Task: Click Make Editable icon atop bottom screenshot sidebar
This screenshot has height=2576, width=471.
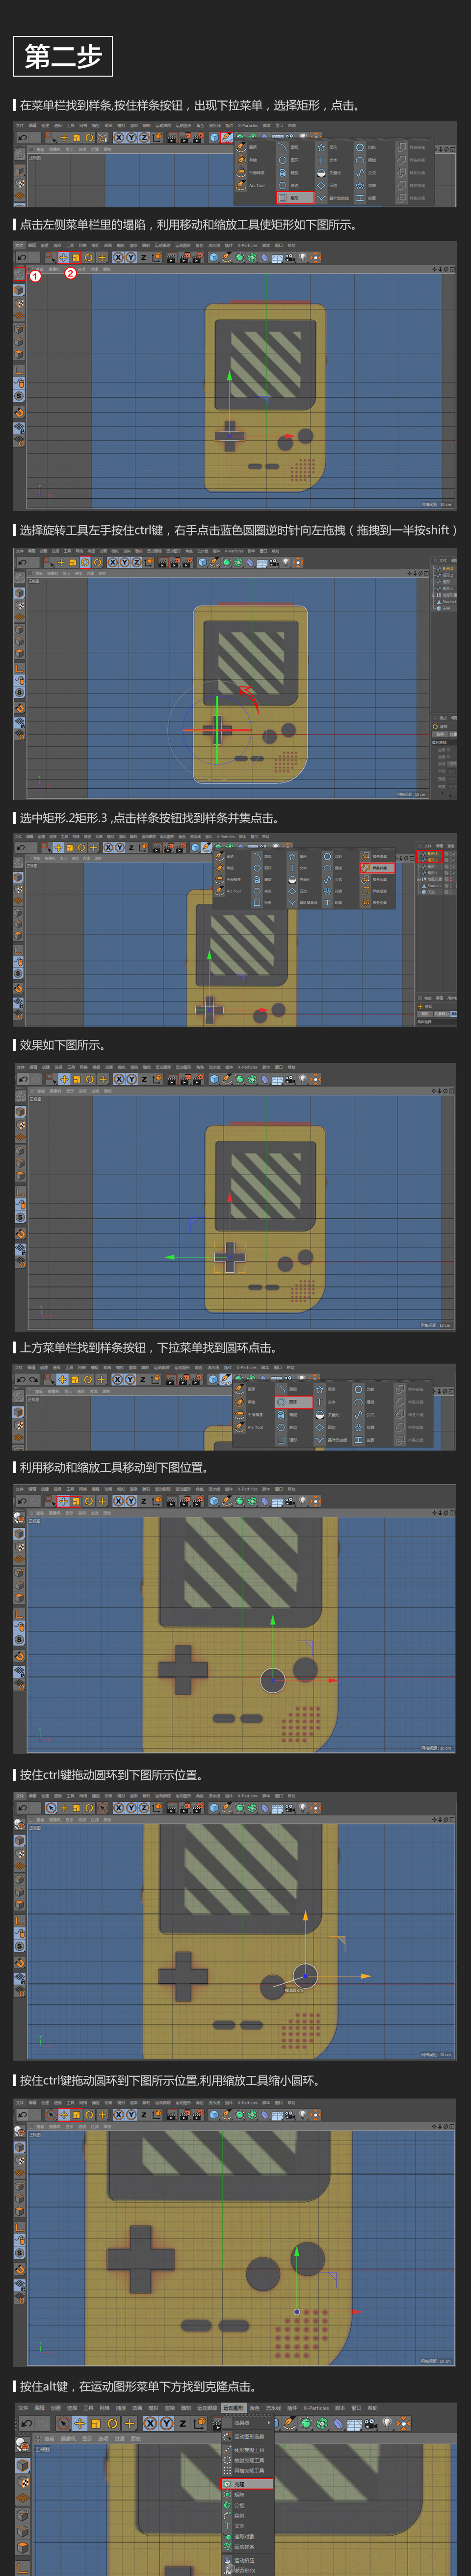Action: [x=22, y=2445]
